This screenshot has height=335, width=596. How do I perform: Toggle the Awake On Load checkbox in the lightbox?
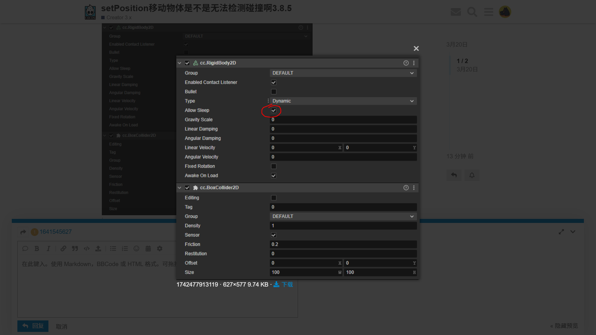(273, 175)
